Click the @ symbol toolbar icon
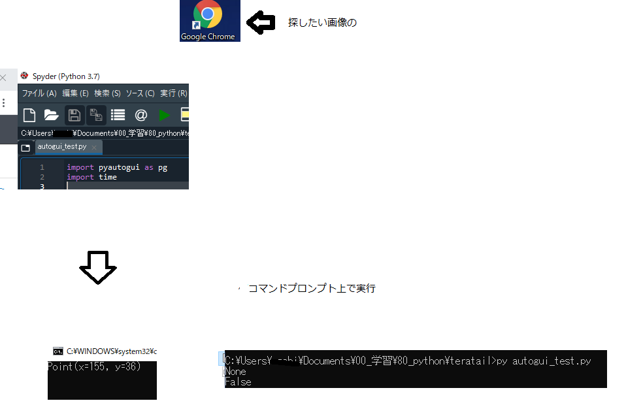The height and width of the screenshot is (420, 626). click(141, 115)
